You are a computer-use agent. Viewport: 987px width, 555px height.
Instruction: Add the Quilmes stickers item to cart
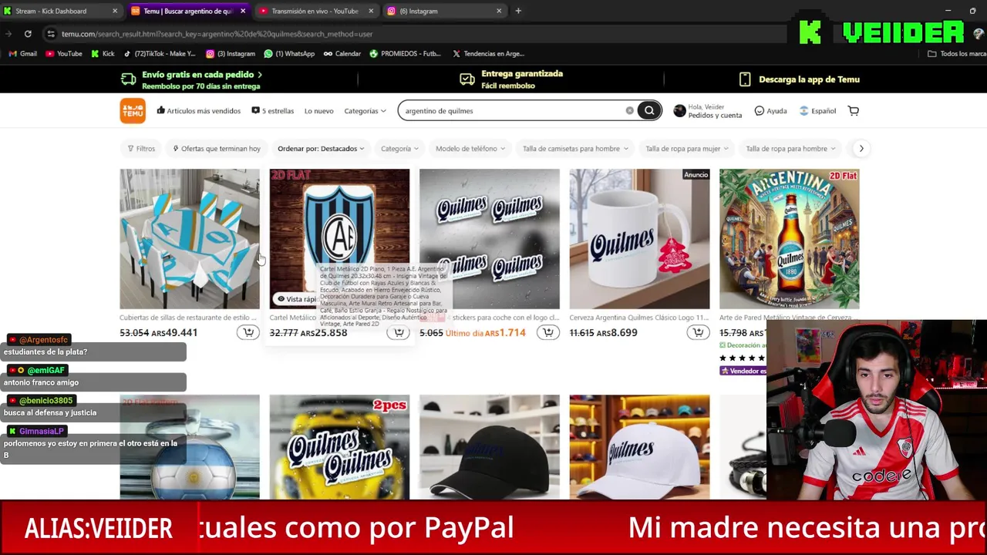pyautogui.click(x=548, y=332)
